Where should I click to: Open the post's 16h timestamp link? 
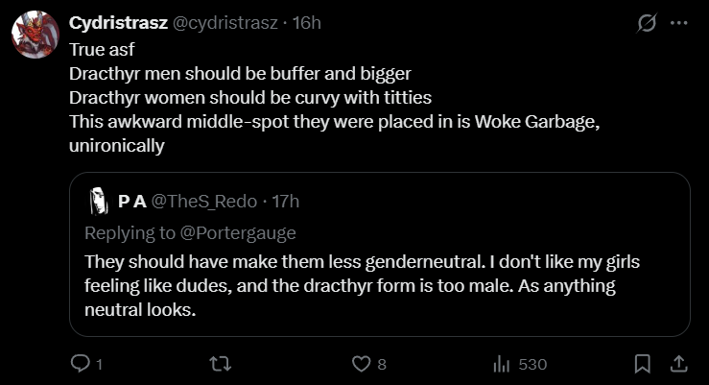pyautogui.click(x=306, y=23)
